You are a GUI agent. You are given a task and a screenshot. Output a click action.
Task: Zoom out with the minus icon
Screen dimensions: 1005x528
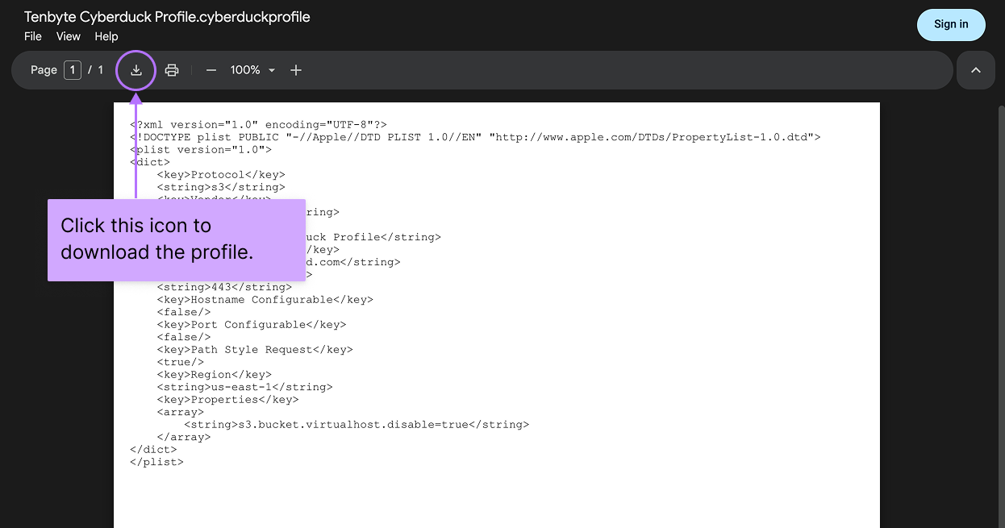pyautogui.click(x=211, y=70)
